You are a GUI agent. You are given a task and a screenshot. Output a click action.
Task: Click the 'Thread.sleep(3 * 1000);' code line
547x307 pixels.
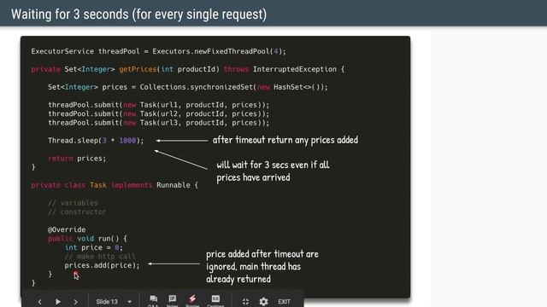(96, 141)
